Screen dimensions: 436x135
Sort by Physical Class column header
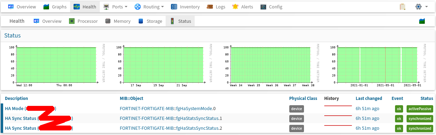coord(303,99)
